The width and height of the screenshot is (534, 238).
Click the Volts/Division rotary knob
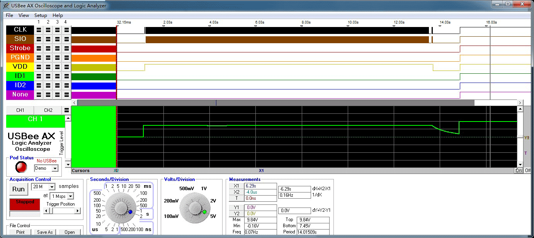click(x=194, y=208)
